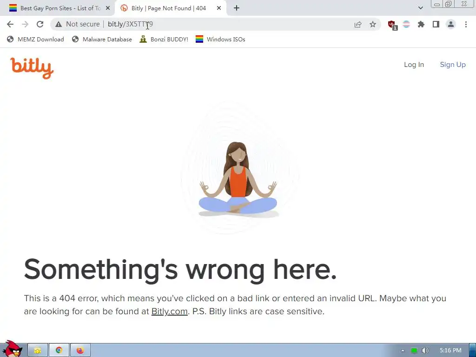Click the forward navigation arrow

click(25, 24)
